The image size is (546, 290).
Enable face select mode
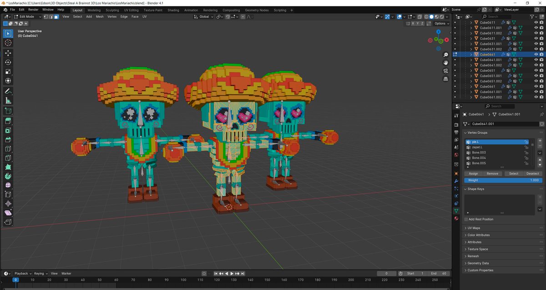56,17
